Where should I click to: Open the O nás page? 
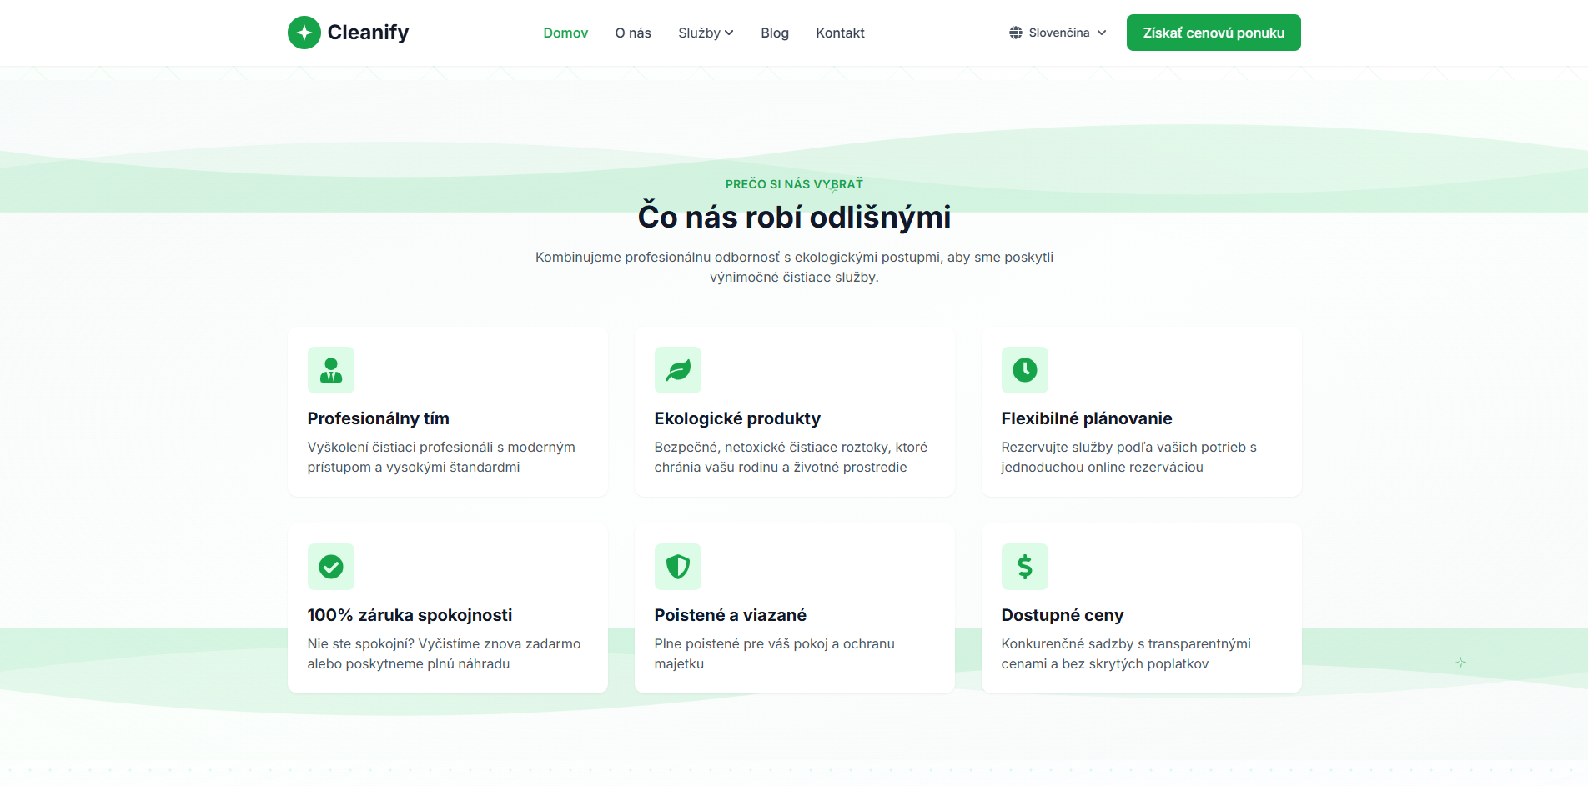(x=633, y=33)
